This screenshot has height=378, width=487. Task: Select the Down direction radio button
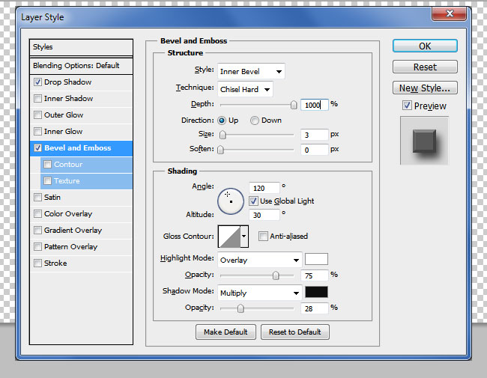point(255,121)
